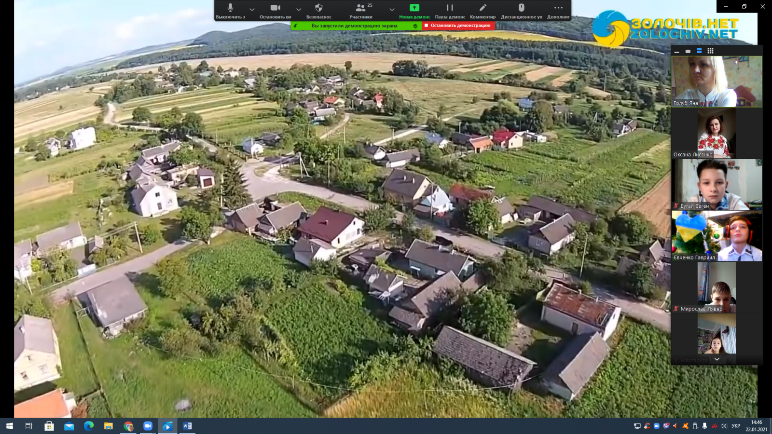Click the red Остановить демонстрацию button
Image resolution: width=772 pixels, height=434 pixels.
458,26
